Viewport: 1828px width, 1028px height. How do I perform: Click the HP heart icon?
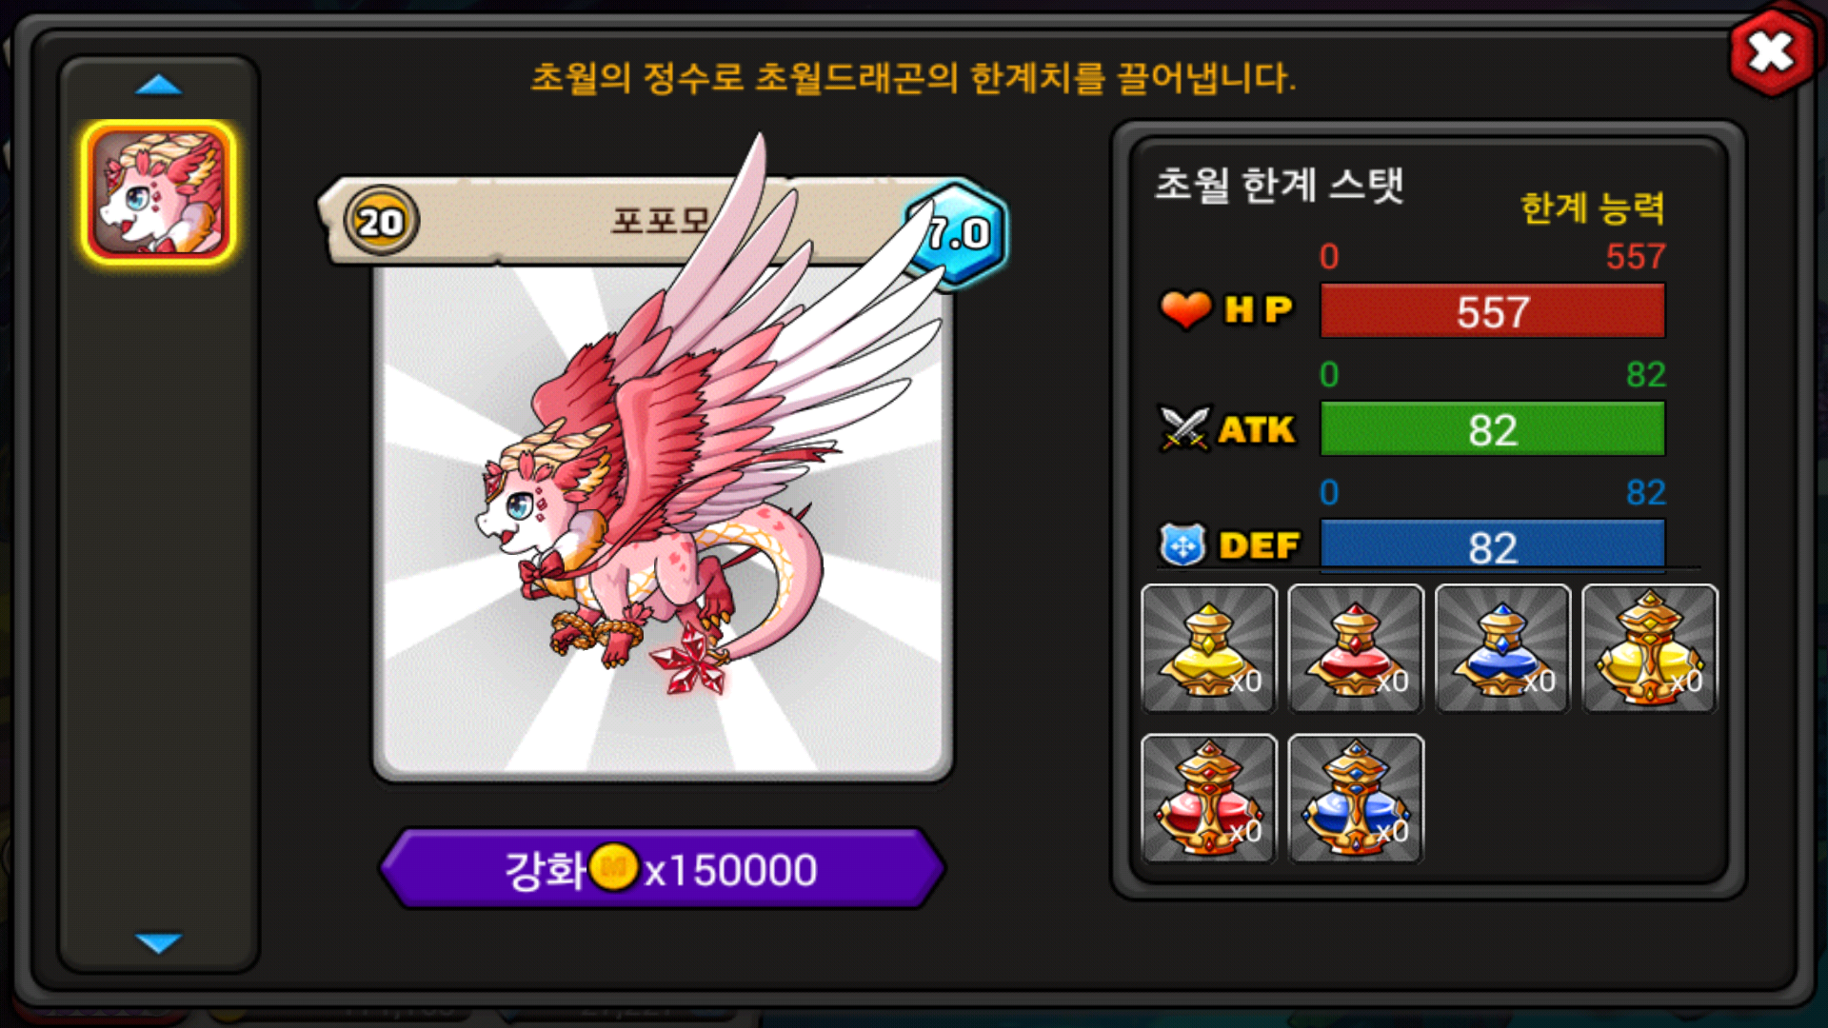1185,309
